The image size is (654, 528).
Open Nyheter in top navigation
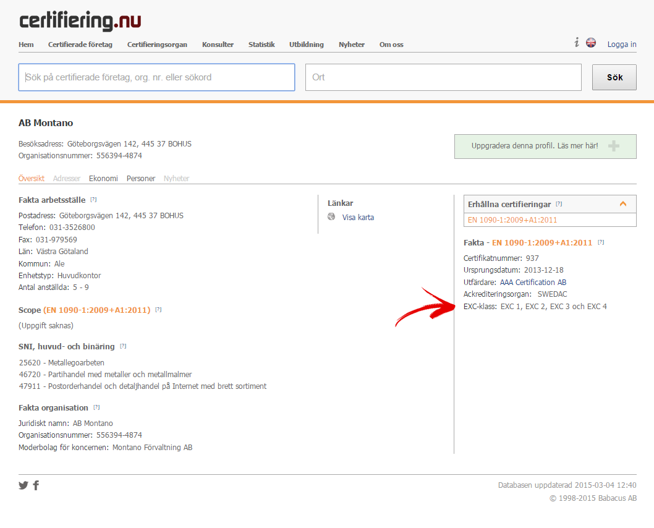[352, 45]
